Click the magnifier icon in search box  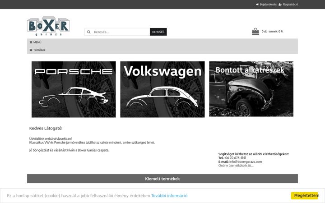(89, 32)
